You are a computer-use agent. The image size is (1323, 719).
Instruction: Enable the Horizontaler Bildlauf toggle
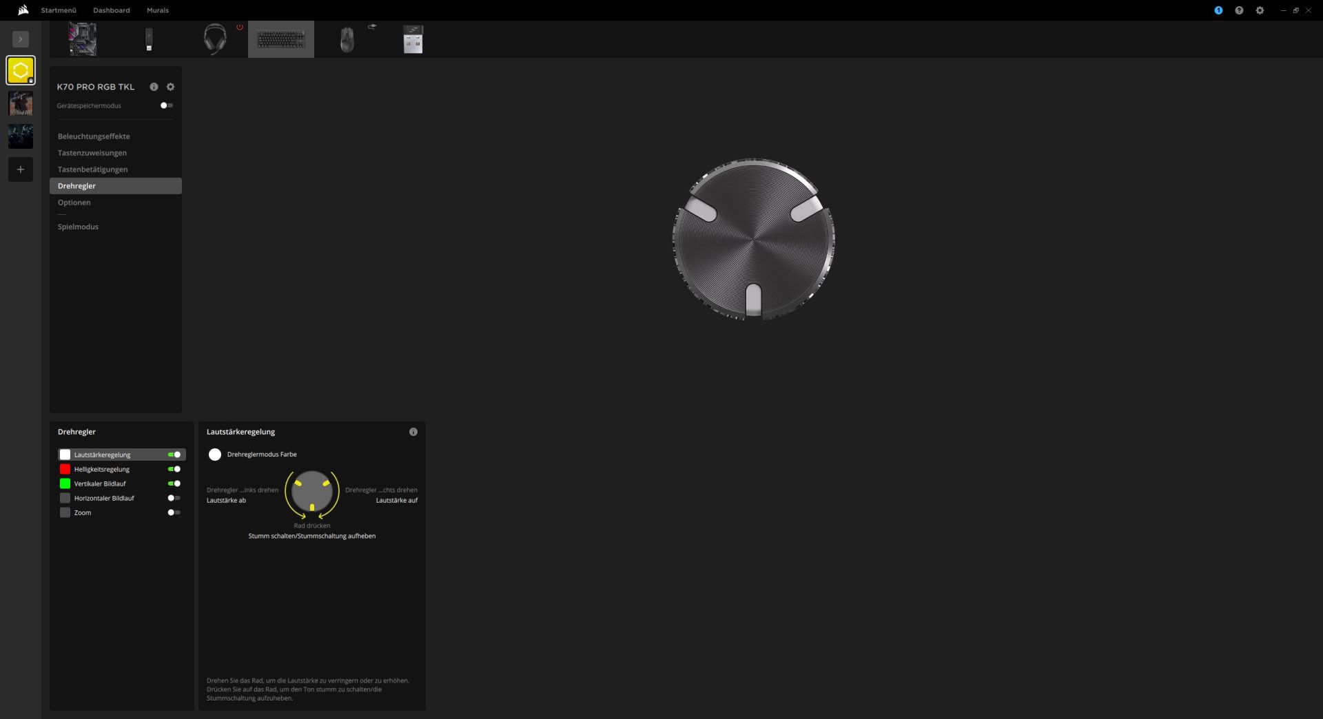click(174, 498)
